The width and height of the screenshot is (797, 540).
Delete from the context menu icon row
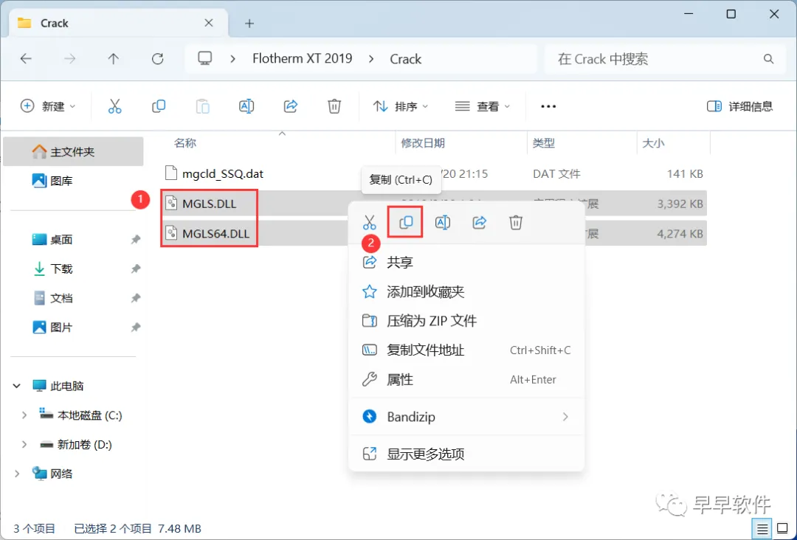pyautogui.click(x=516, y=223)
